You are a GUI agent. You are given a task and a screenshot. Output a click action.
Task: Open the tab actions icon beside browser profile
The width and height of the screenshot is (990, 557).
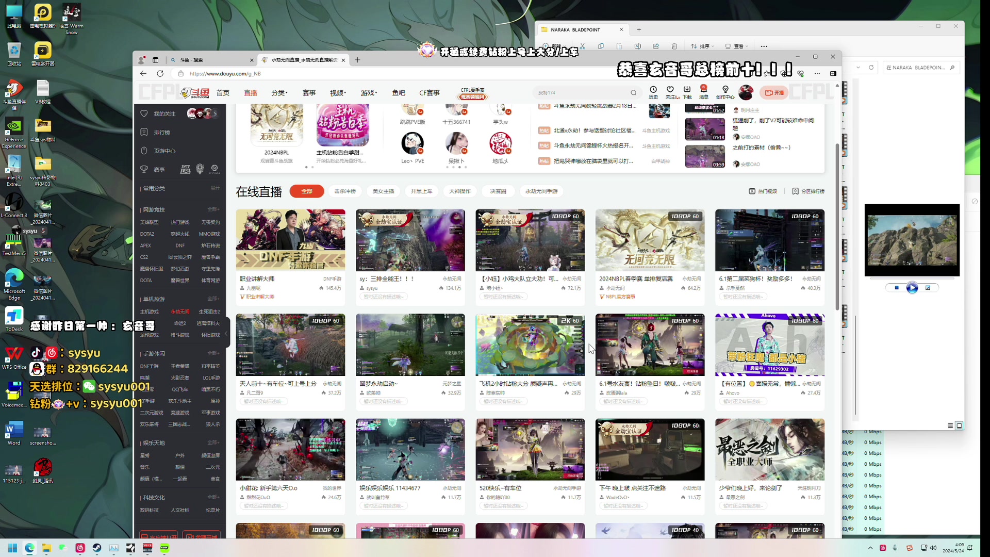coord(155,60)
